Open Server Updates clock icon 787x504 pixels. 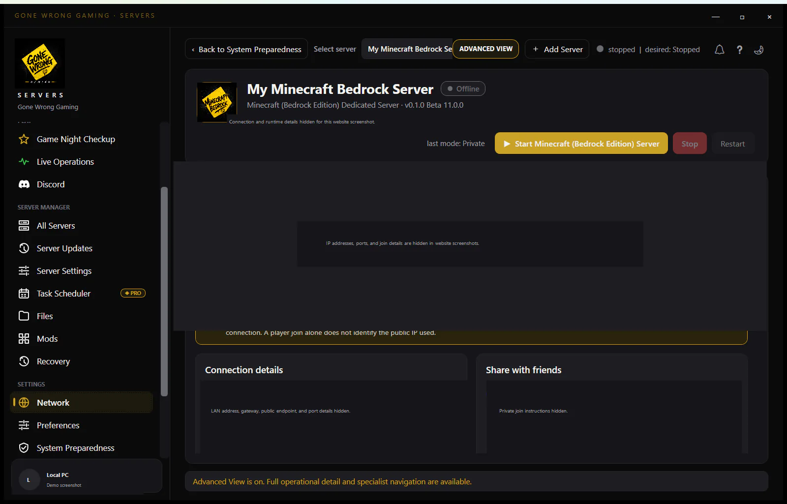pos(24,248)
